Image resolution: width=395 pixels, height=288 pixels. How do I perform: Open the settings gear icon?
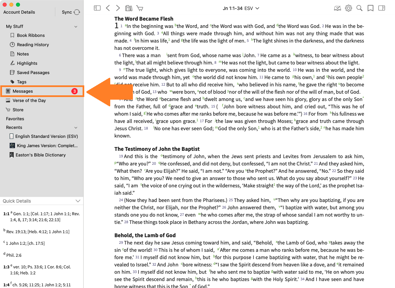point(348,8)
